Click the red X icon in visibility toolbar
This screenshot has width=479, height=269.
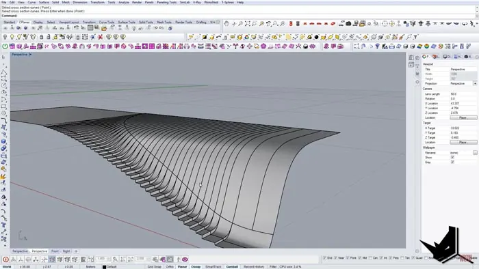pos(100,37)
